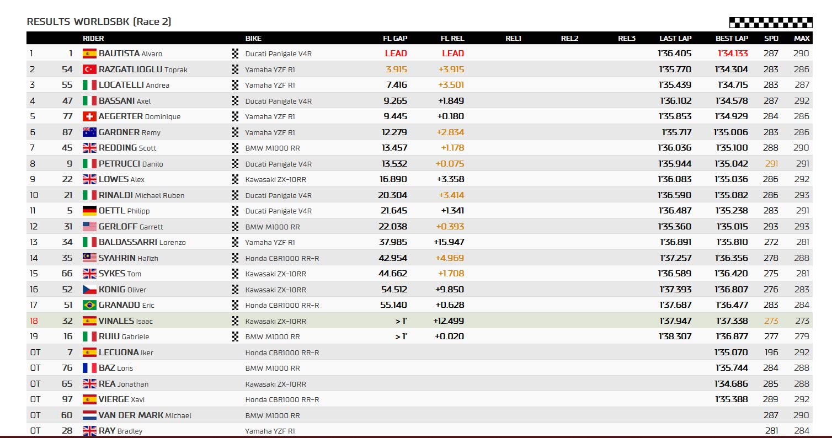The width and height of the screenshot is (832, 438).
Task: Click the USA flag beside GERLOFF Garrett
Action: 89,226
